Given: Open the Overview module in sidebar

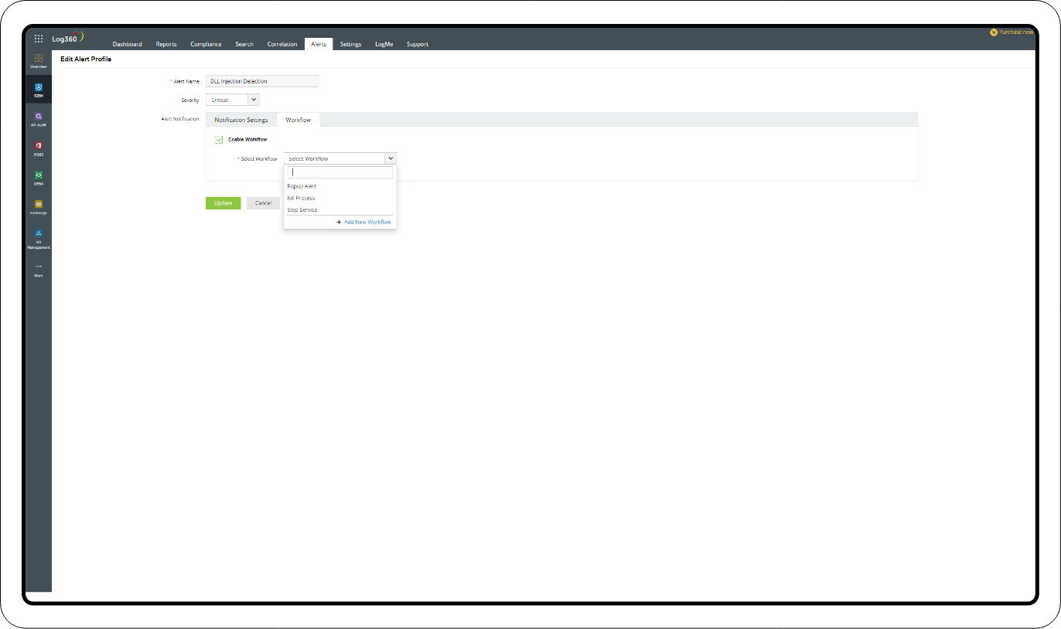Looking at the screenshot, I should pyautogui.click(x=39, y=61).
